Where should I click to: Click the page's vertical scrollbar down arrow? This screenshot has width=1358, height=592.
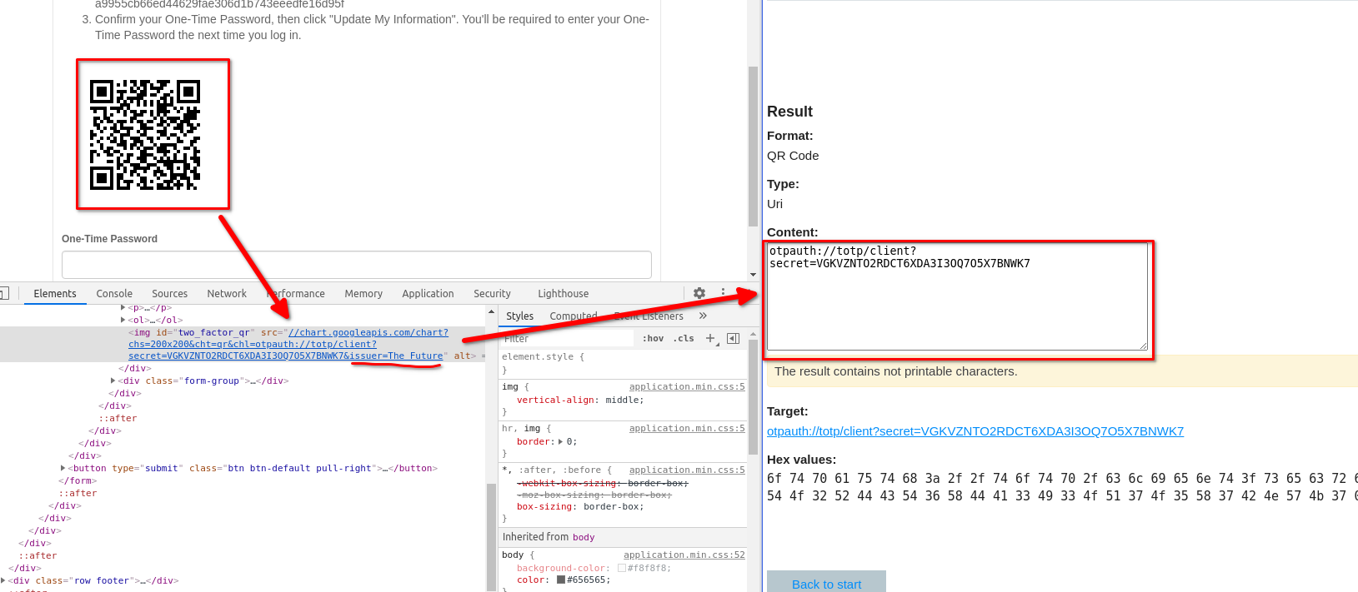click(753, 274)
